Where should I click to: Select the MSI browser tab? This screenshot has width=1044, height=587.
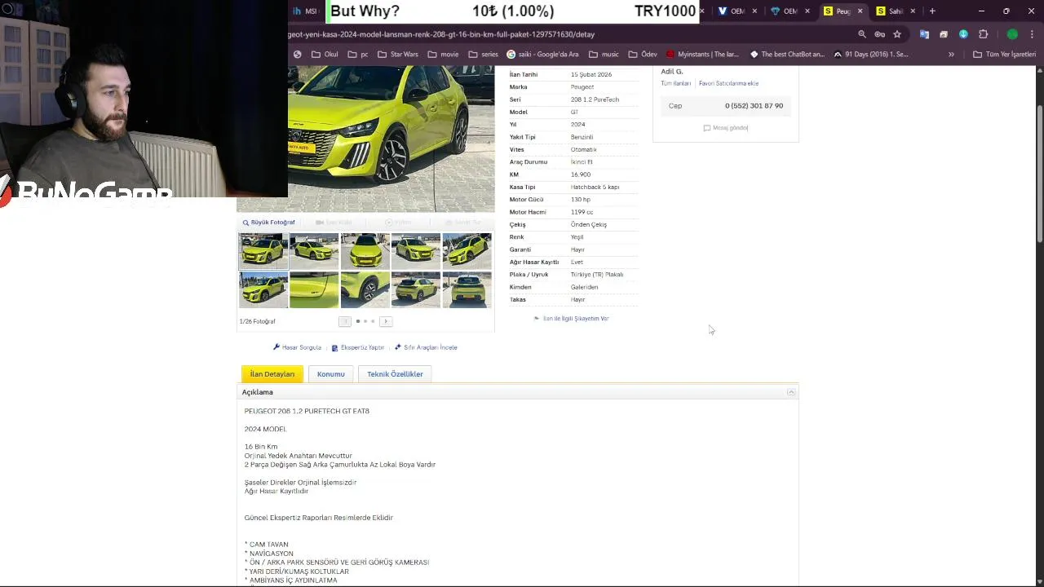click(306, 11)
